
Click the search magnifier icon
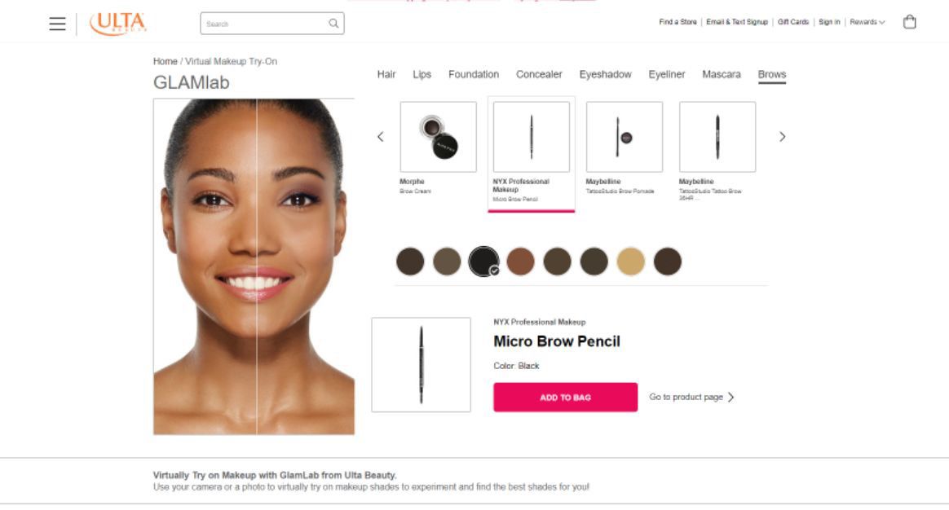coord(333,24)
